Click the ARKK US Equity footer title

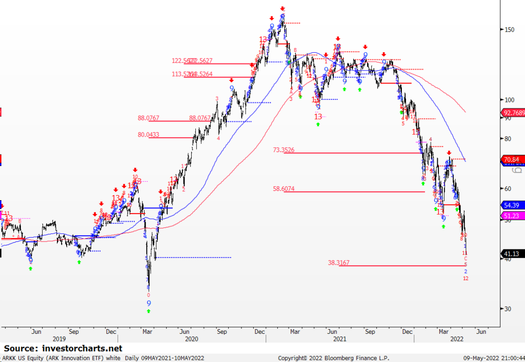point(62,358)
